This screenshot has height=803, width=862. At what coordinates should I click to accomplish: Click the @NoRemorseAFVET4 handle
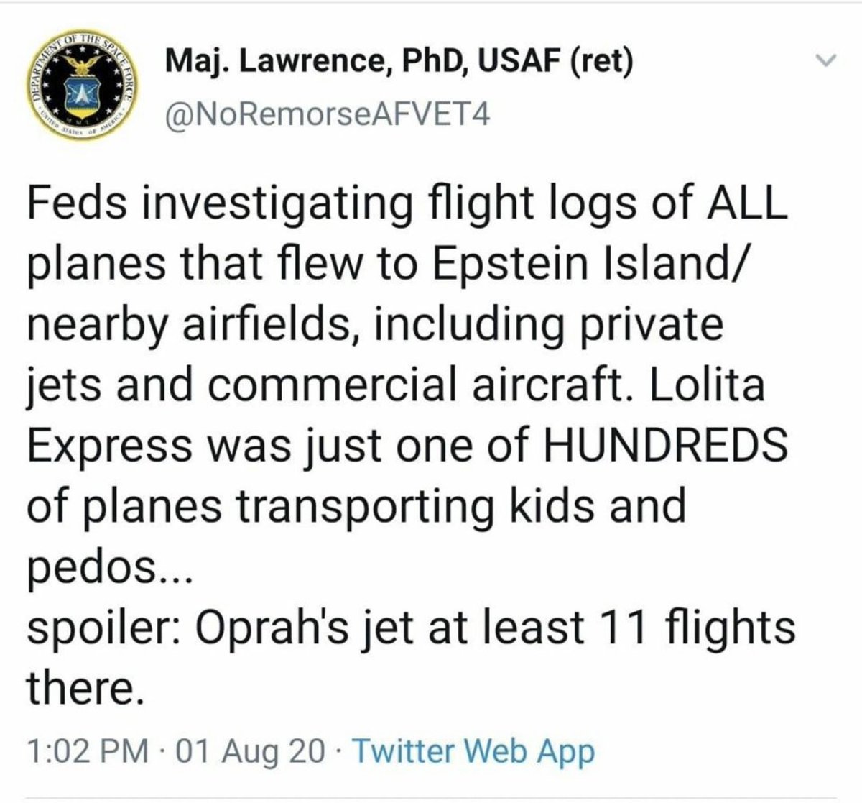pyautogui.click(x=328, y=112)
